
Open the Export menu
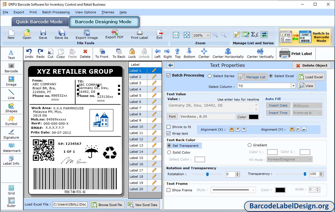19,12
